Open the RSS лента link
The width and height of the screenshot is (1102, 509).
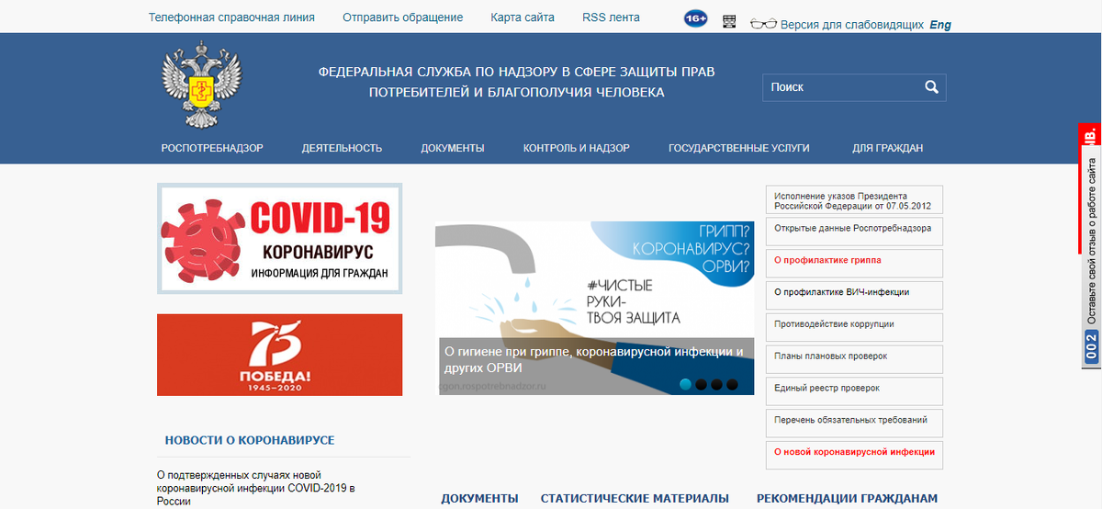611,17
